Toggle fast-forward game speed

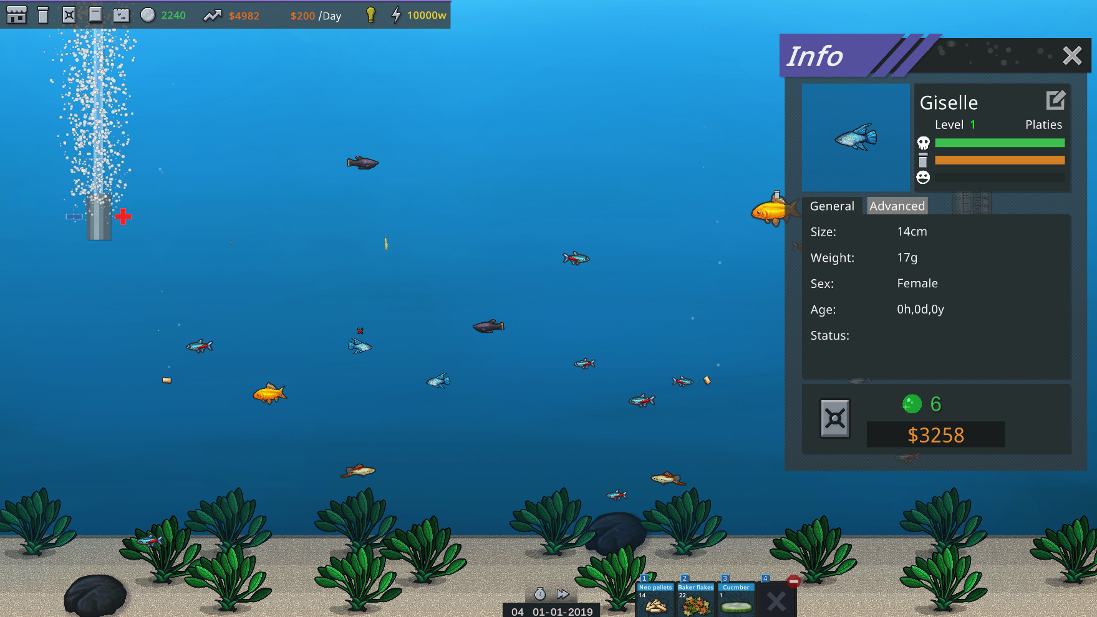(x=561, y=594)
